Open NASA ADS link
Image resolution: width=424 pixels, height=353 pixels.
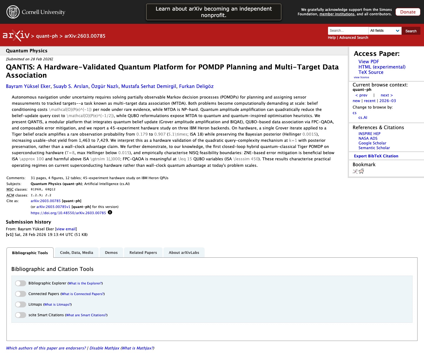point(368,138)
